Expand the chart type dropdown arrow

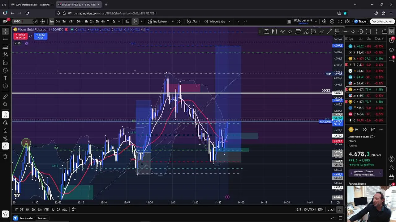(141, 21)
